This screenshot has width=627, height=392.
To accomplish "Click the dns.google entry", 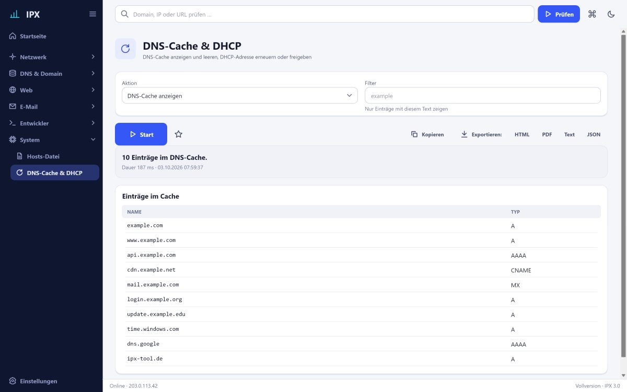I will click(x=143, y=344).
